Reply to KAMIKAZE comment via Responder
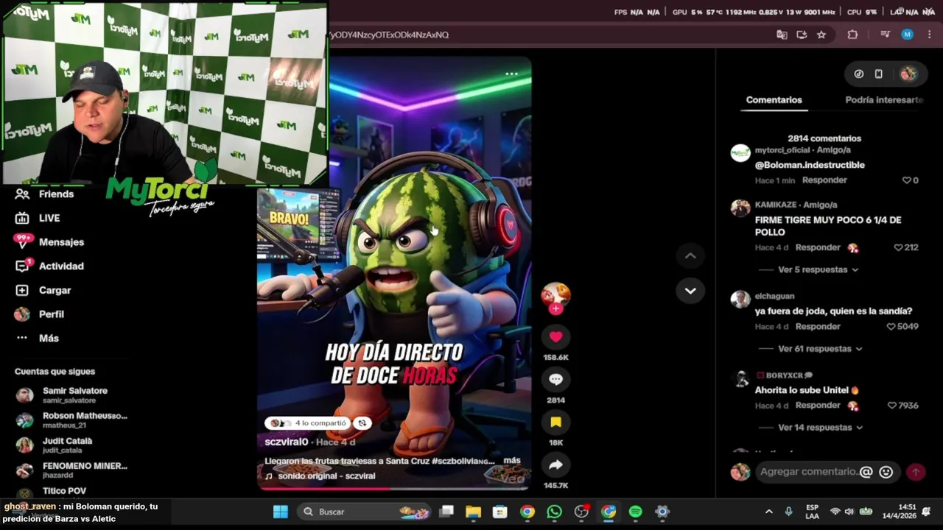Image resolution: width=943 pixels, height=530 pixels. click(x=818, y=248)
